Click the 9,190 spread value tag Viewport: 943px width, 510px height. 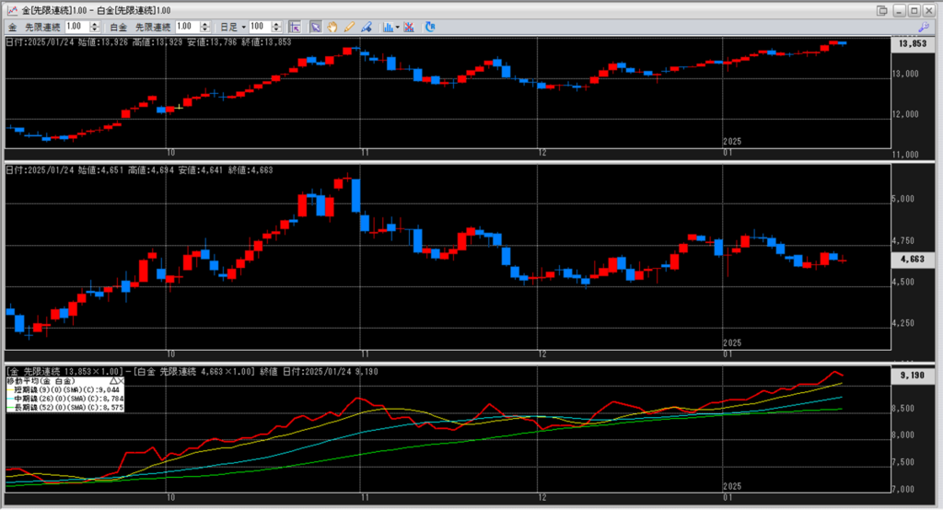click(x=913, y=376)
